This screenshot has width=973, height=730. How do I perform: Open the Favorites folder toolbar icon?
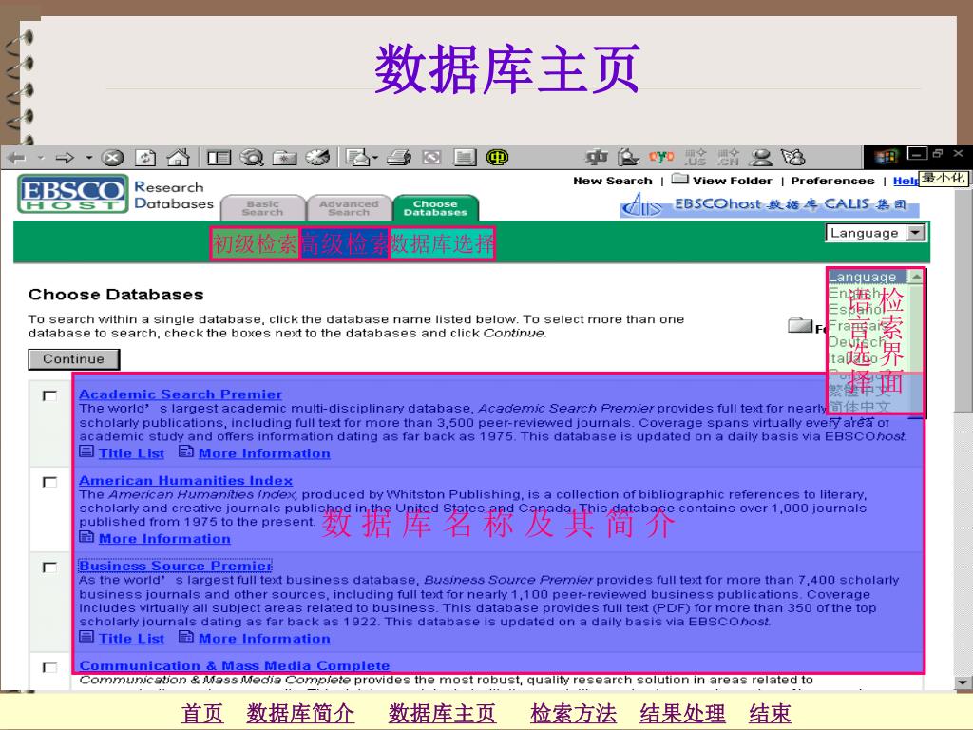coord(284,159)
